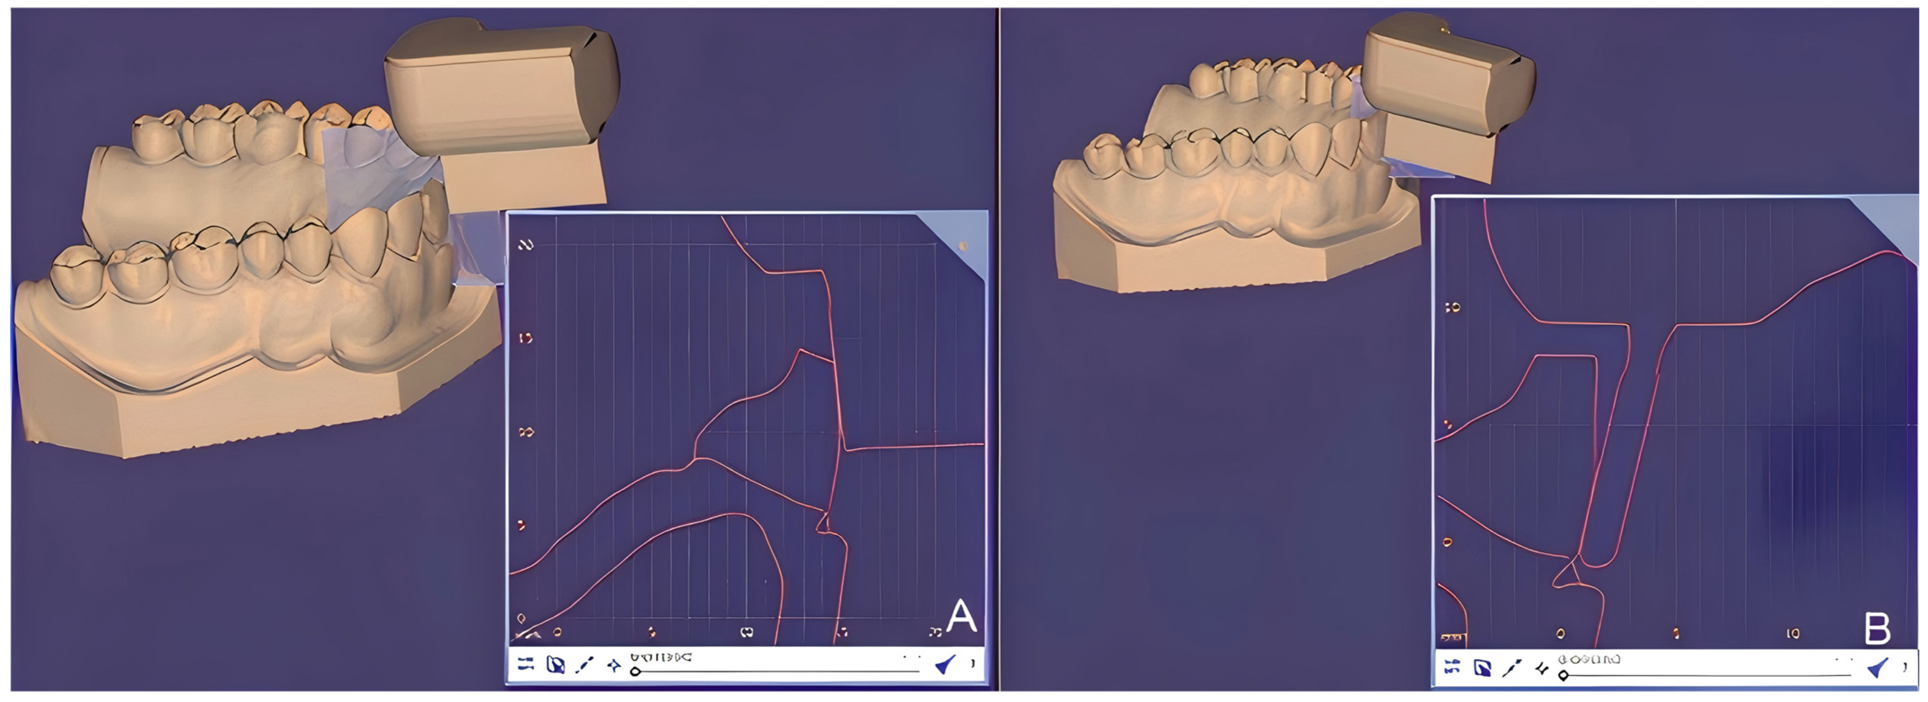The height and width of the screenshot is (702, 1928).
Task: Click the small bracket at panel A toolbar end
Action: pyautogui.click(x=973, y=663)
